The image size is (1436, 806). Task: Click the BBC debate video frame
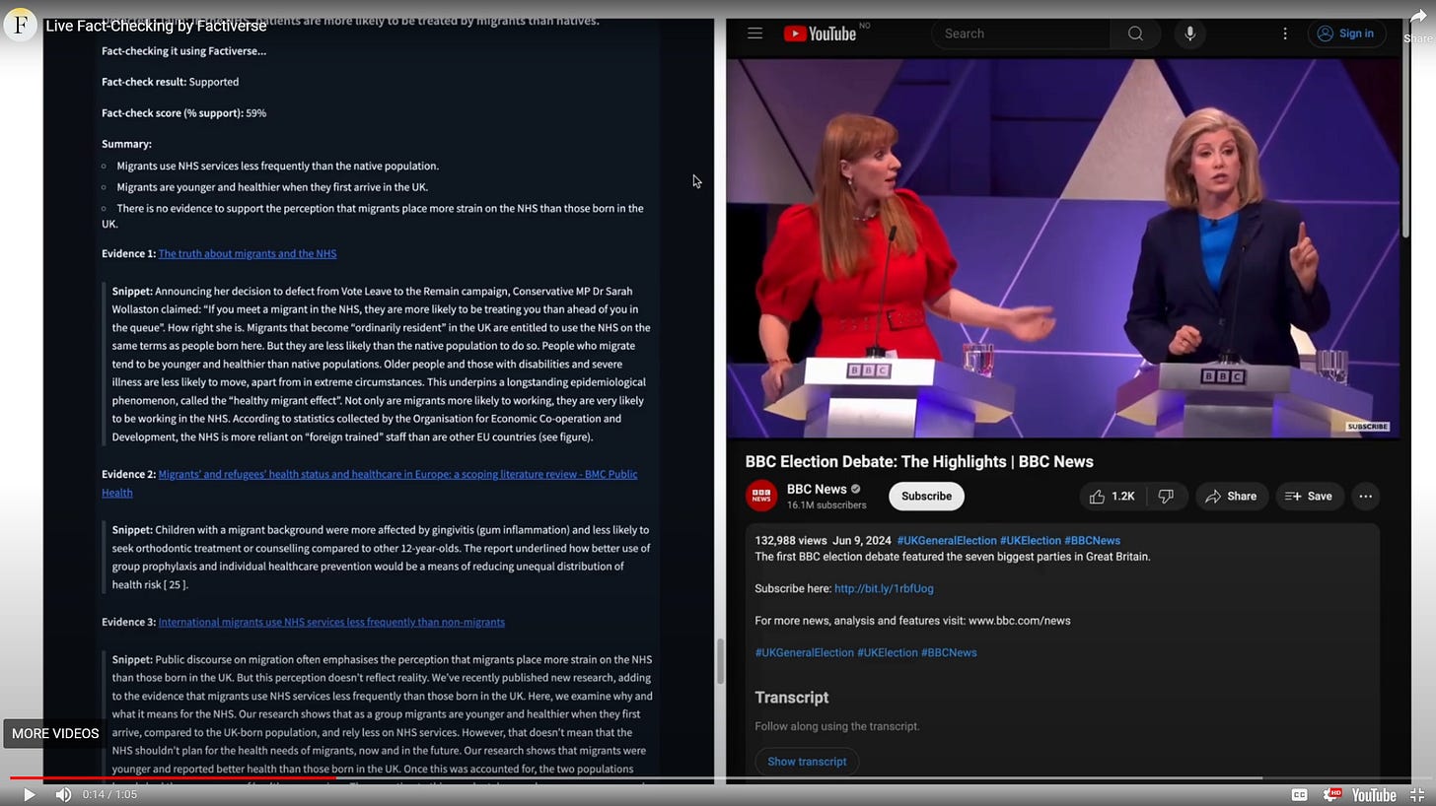[1062, 247]
